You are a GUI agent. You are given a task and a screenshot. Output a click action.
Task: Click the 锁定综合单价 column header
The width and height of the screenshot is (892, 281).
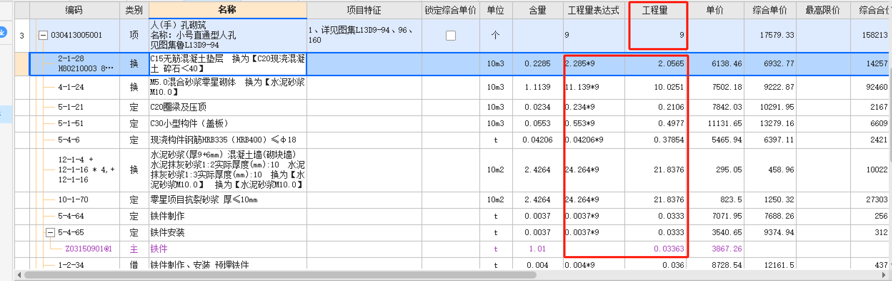pyautogui.click(x=450, y=10)
